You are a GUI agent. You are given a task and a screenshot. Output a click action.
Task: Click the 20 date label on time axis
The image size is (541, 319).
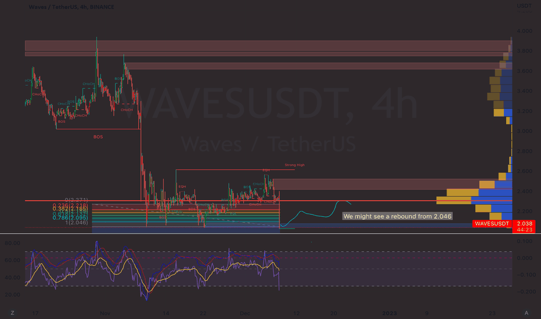tap(334, 313)
